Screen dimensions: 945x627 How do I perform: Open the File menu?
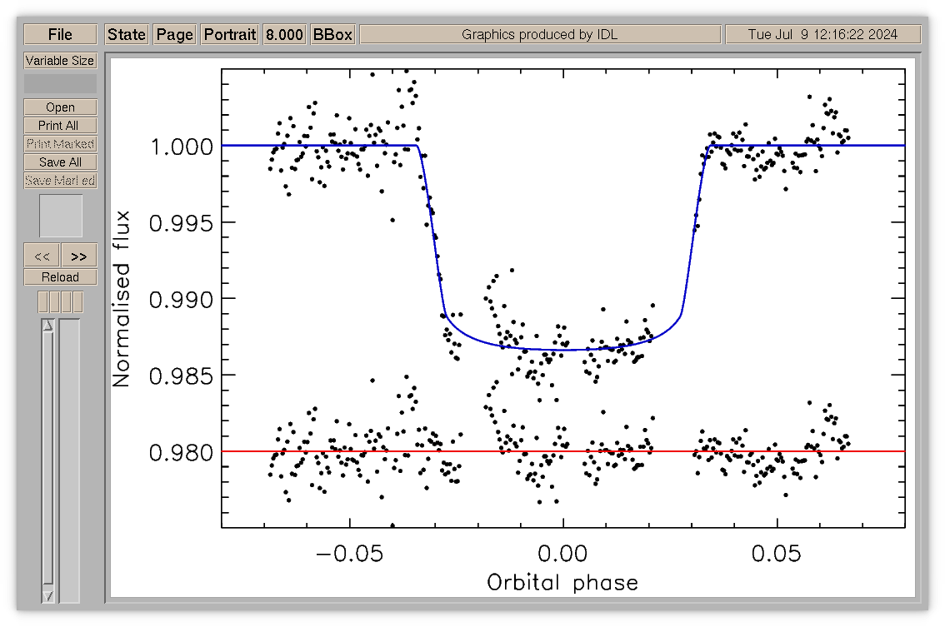60,34
